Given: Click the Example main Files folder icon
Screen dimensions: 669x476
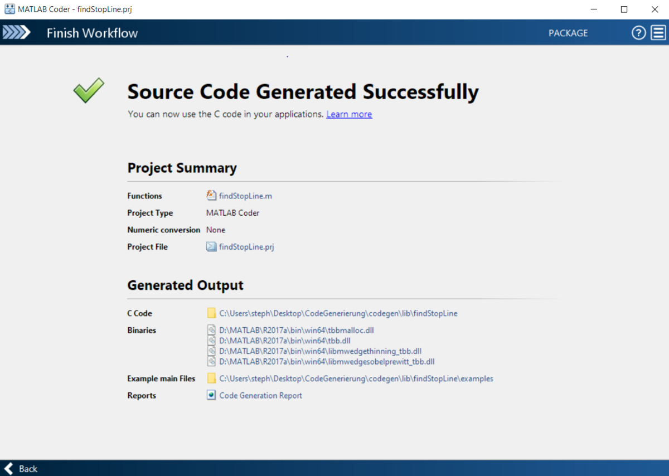Looking at the screenshot, I should point(211,378).
